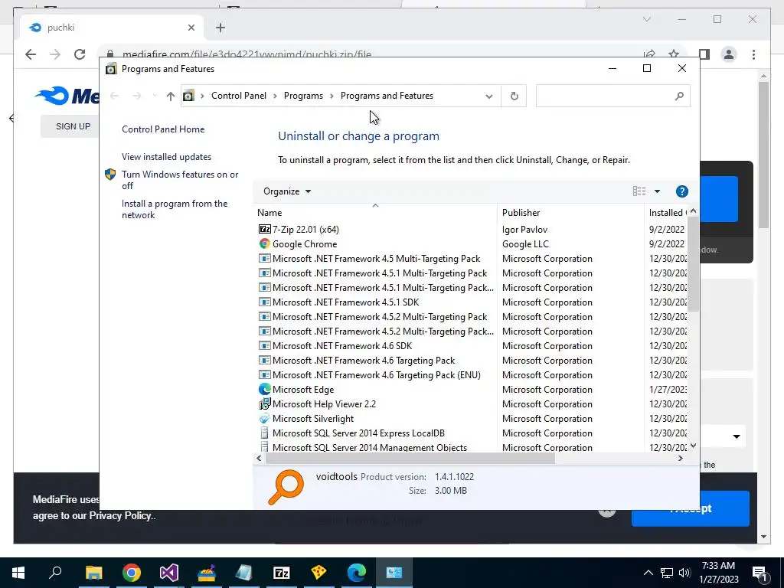The image size is (784, 588).
Task: Select Microsoft Edge program name
Action: 303,390
